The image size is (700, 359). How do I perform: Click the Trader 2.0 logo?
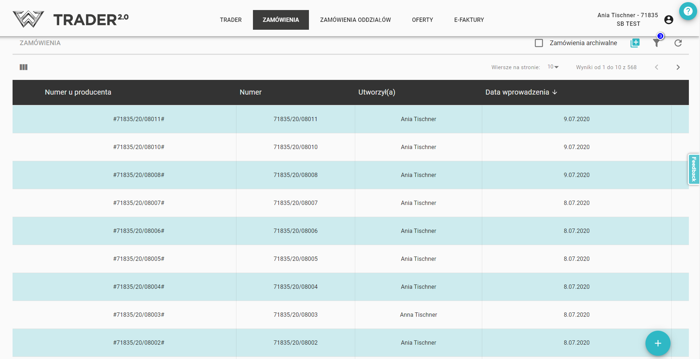(x=71, y=19)
